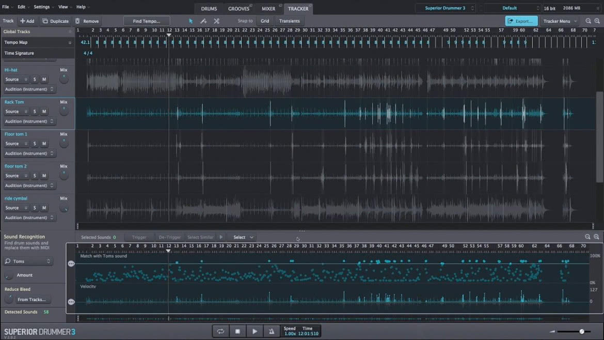Click the From Tracks button

[x=31, y=300]
